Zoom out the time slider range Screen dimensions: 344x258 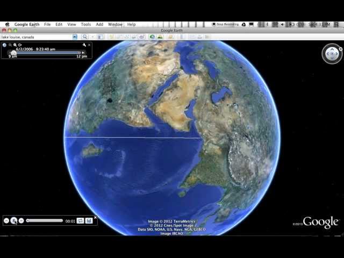click(10, 45)
